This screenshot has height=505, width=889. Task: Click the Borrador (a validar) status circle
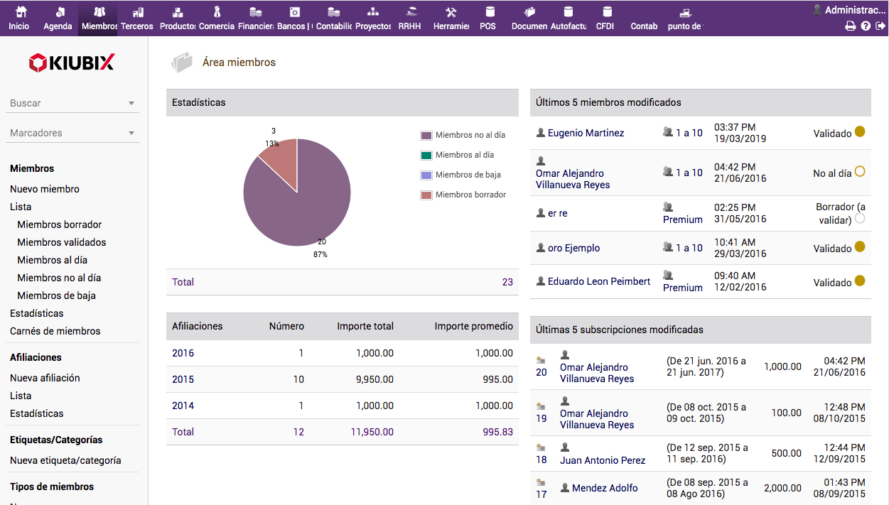pyautogui.click(x=860, y=219)
